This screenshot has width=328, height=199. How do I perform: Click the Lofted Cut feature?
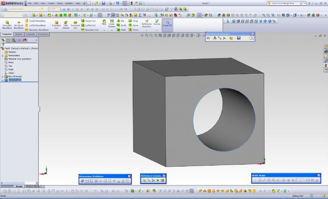point(88,25)
